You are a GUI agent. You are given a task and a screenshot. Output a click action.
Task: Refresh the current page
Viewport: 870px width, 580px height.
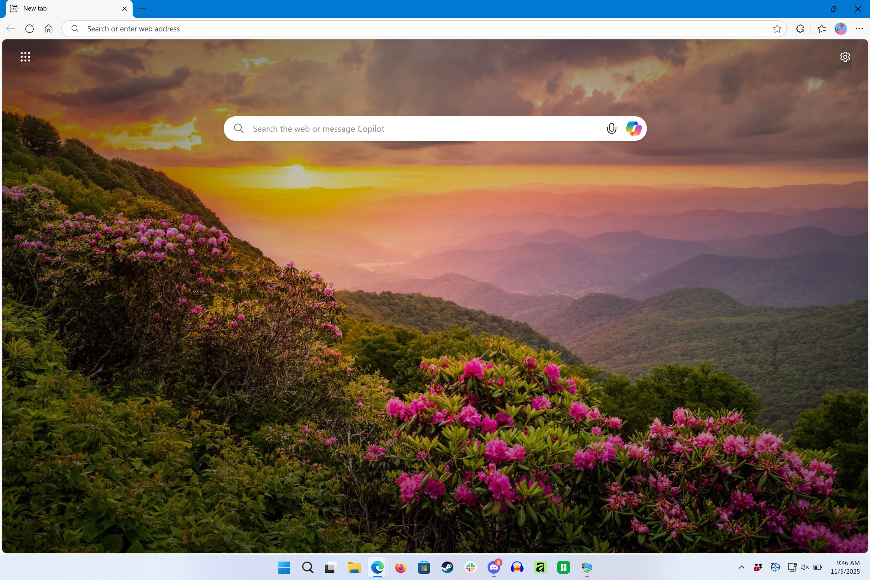(30, 29)
